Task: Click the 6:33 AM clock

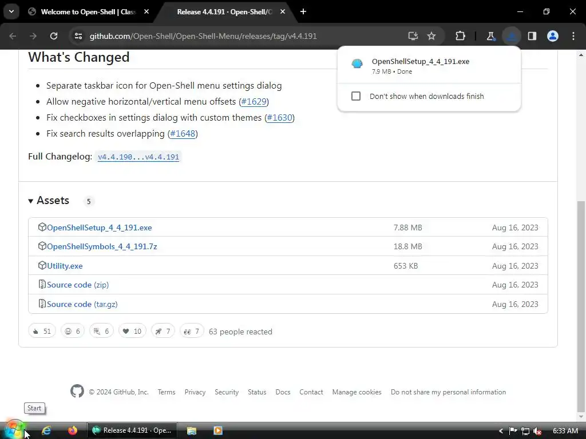Action: click(565, 430)
